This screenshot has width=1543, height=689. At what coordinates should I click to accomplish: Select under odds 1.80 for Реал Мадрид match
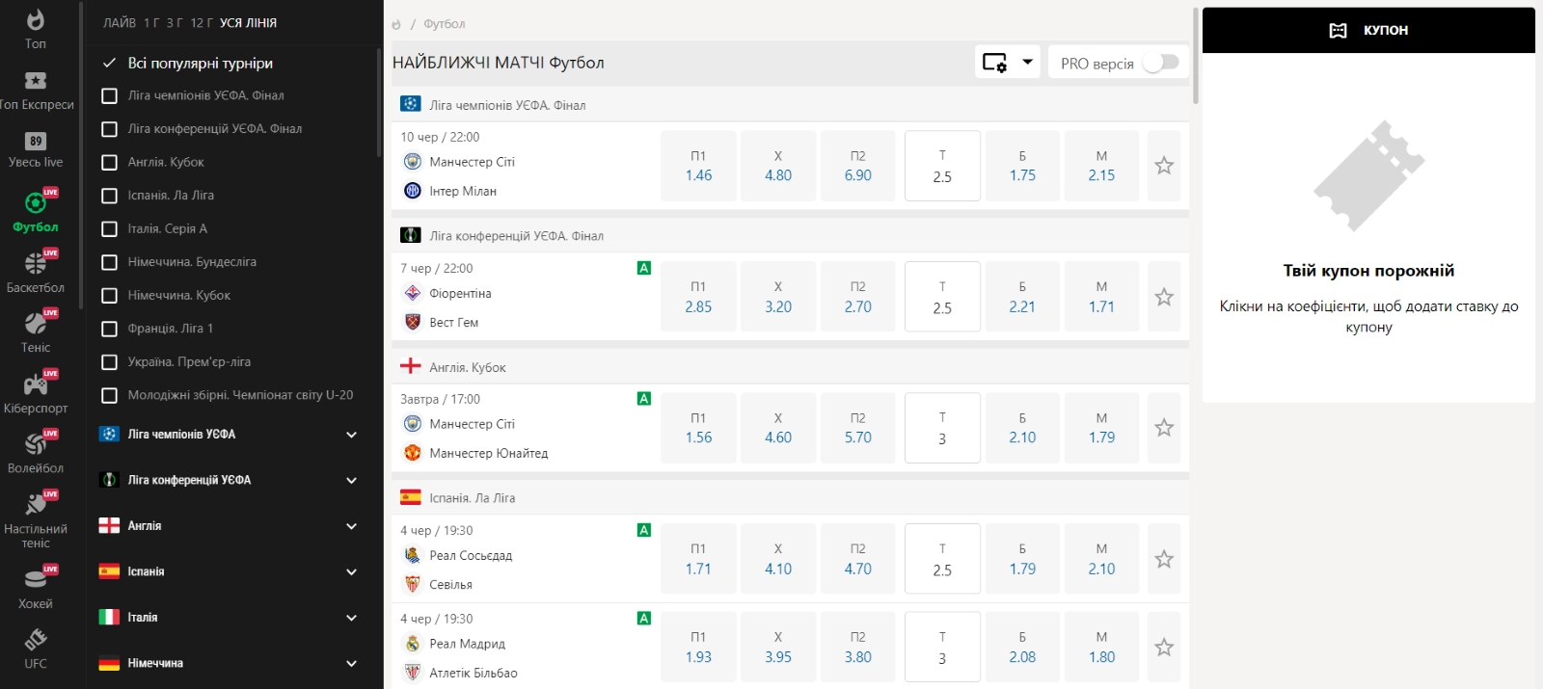[x=1101, y=648]
